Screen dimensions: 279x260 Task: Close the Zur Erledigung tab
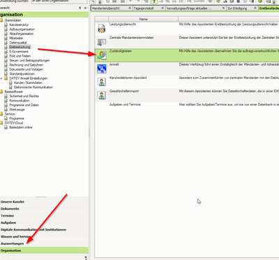(255, 8)
